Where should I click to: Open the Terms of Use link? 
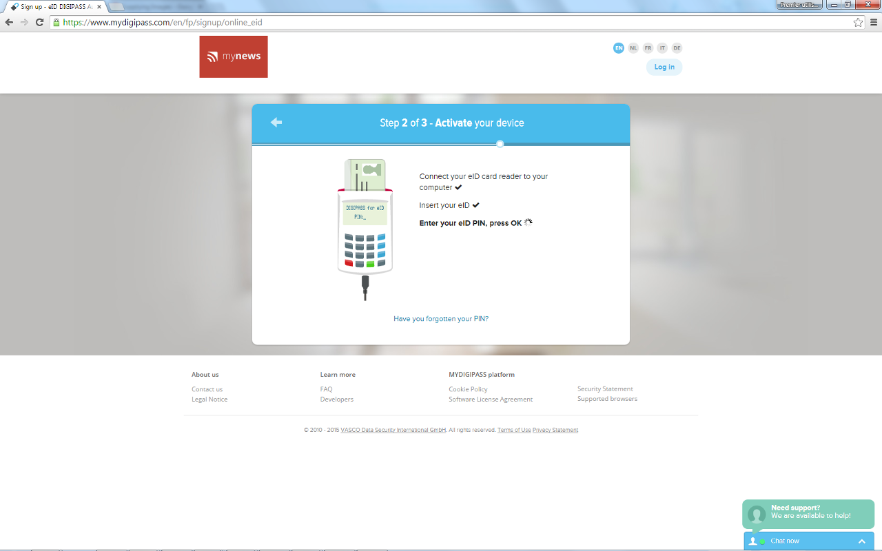click(x=514, y=430)
